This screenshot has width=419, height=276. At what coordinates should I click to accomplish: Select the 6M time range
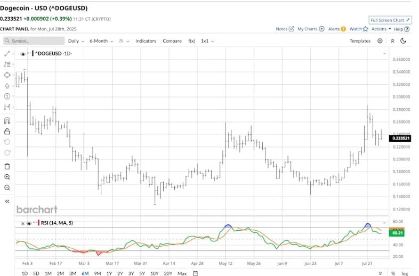click(x=85, y=273)
